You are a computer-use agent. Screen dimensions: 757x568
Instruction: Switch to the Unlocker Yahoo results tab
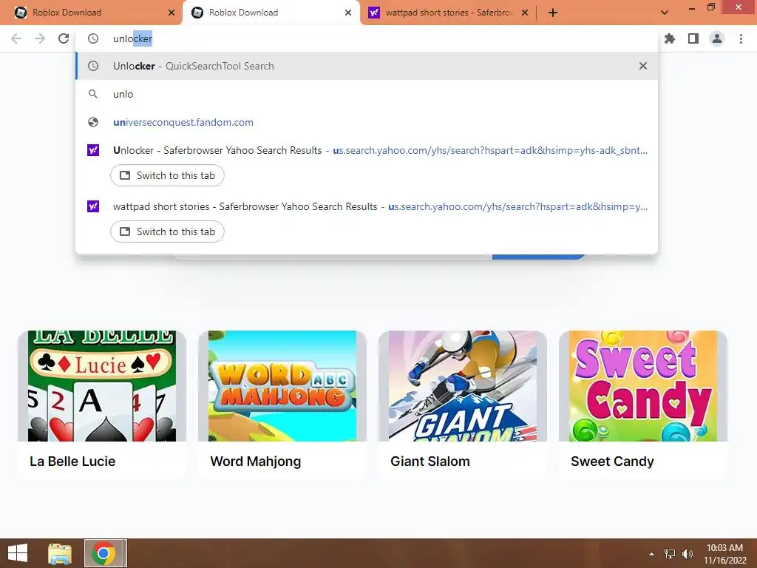[167, 175]
